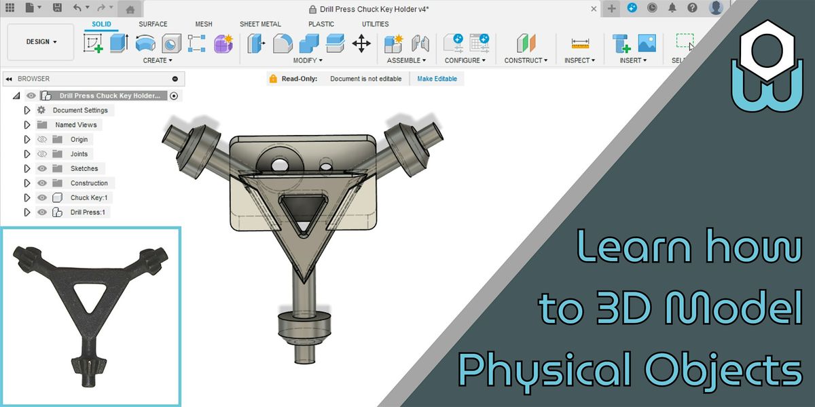Select the Press Pull tool under Modify

pyautogui.click(x=256, y=43)
